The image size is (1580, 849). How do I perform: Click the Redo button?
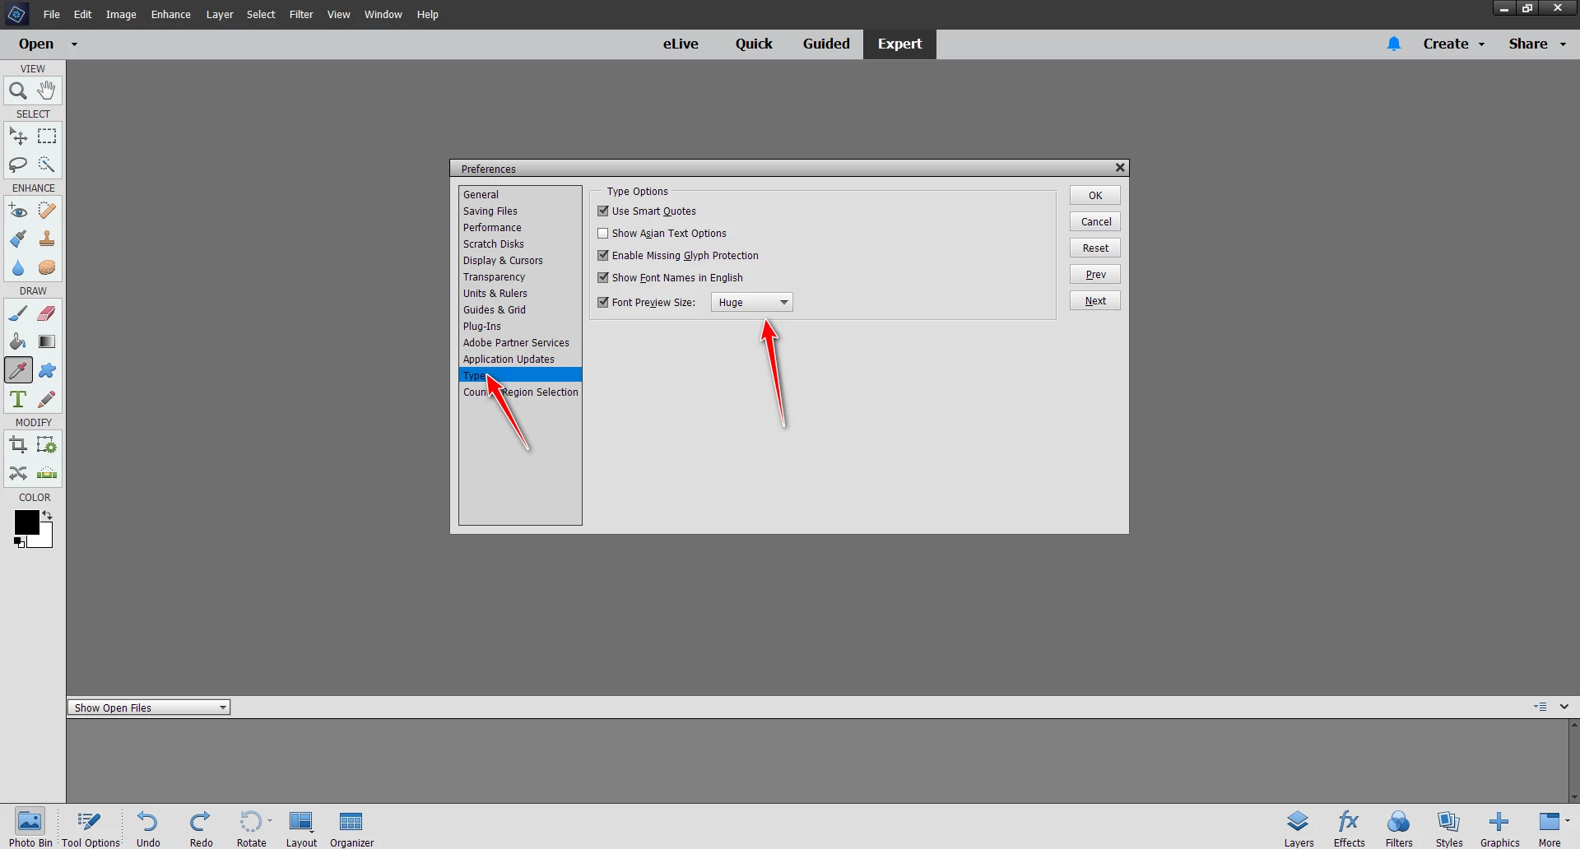201,828
